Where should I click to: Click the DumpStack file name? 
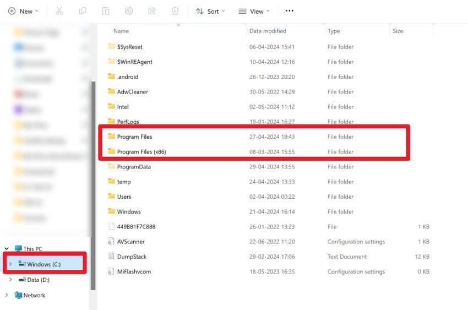pos(132,257)
